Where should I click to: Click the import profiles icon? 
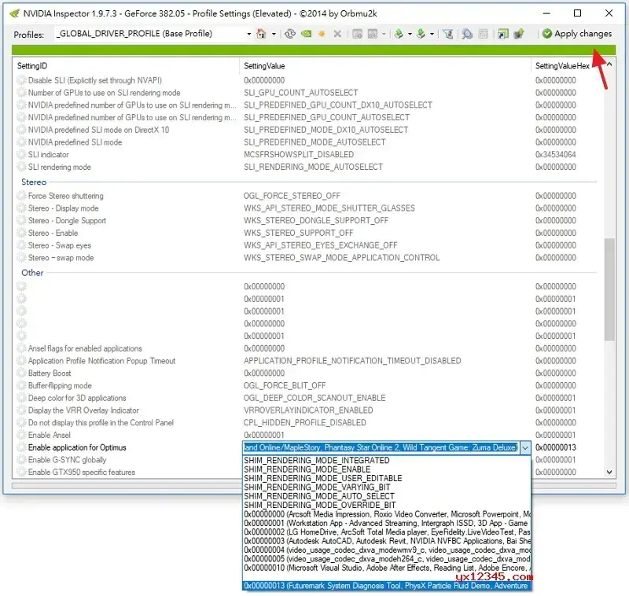(x=421, y=34)
